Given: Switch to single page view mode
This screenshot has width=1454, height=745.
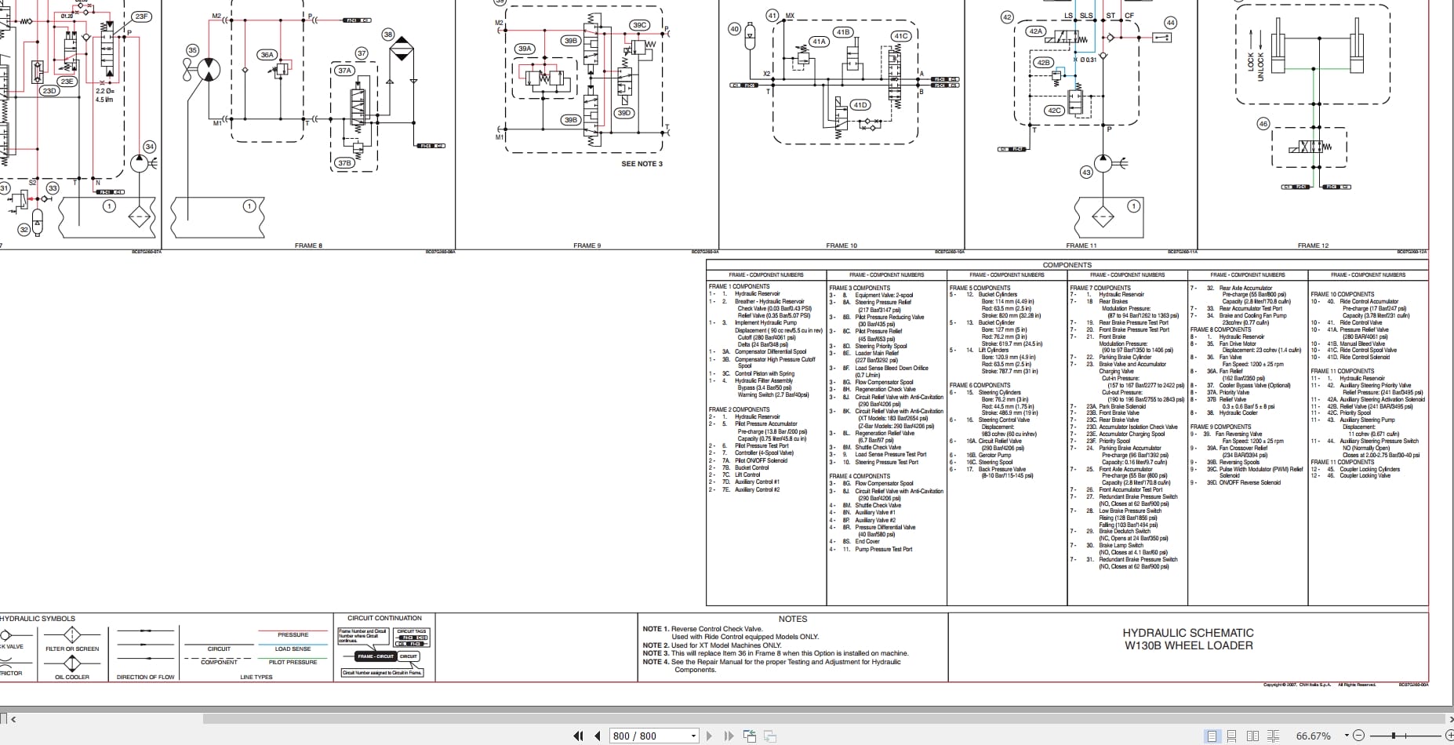Looking at the screenshot, I should coord(1212,736).
